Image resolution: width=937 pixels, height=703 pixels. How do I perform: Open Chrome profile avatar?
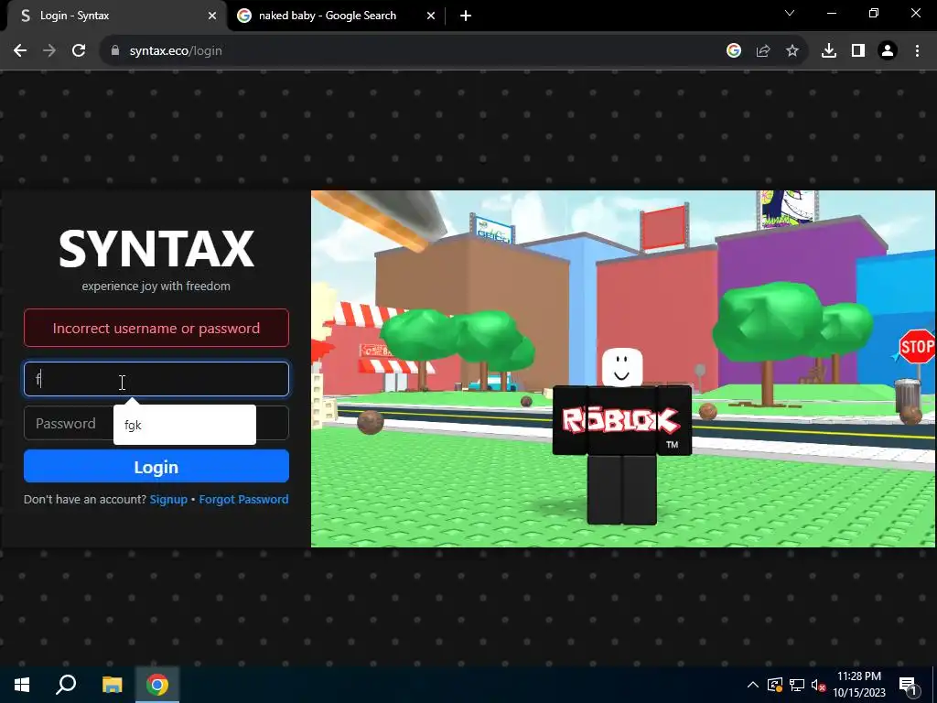coord(888,51)
